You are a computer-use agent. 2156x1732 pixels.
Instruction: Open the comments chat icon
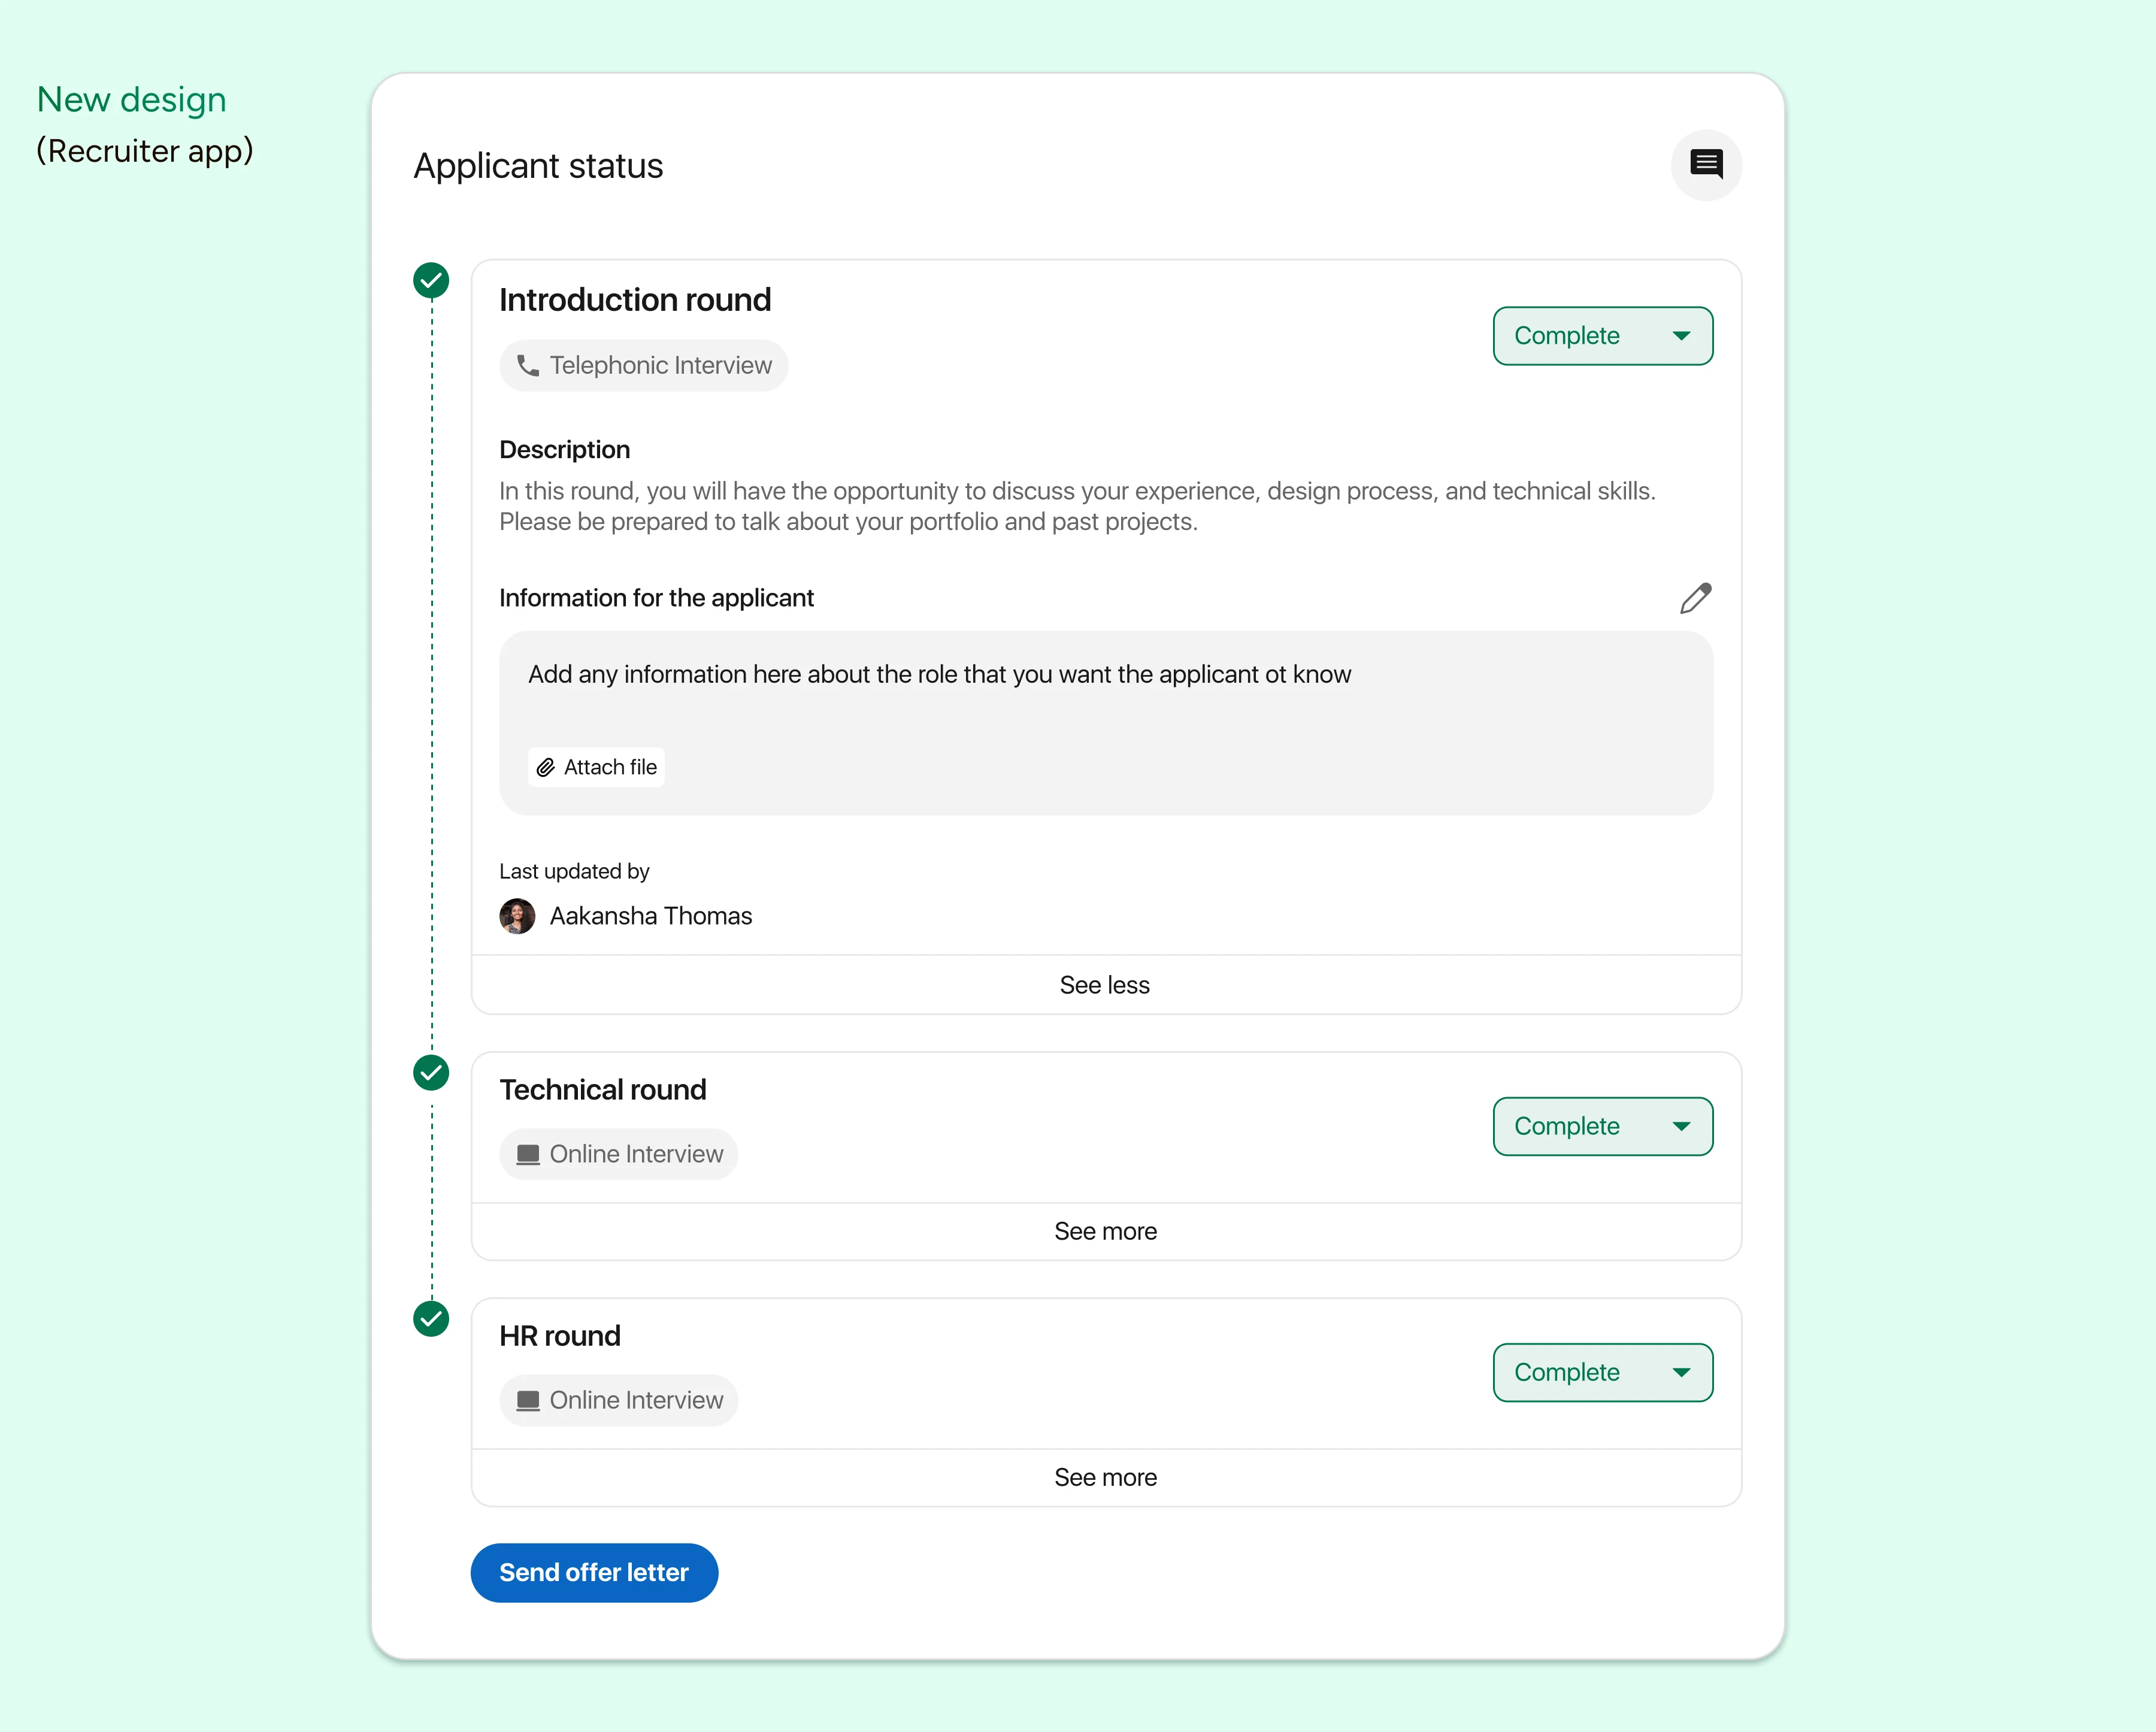click(1705, 164)
